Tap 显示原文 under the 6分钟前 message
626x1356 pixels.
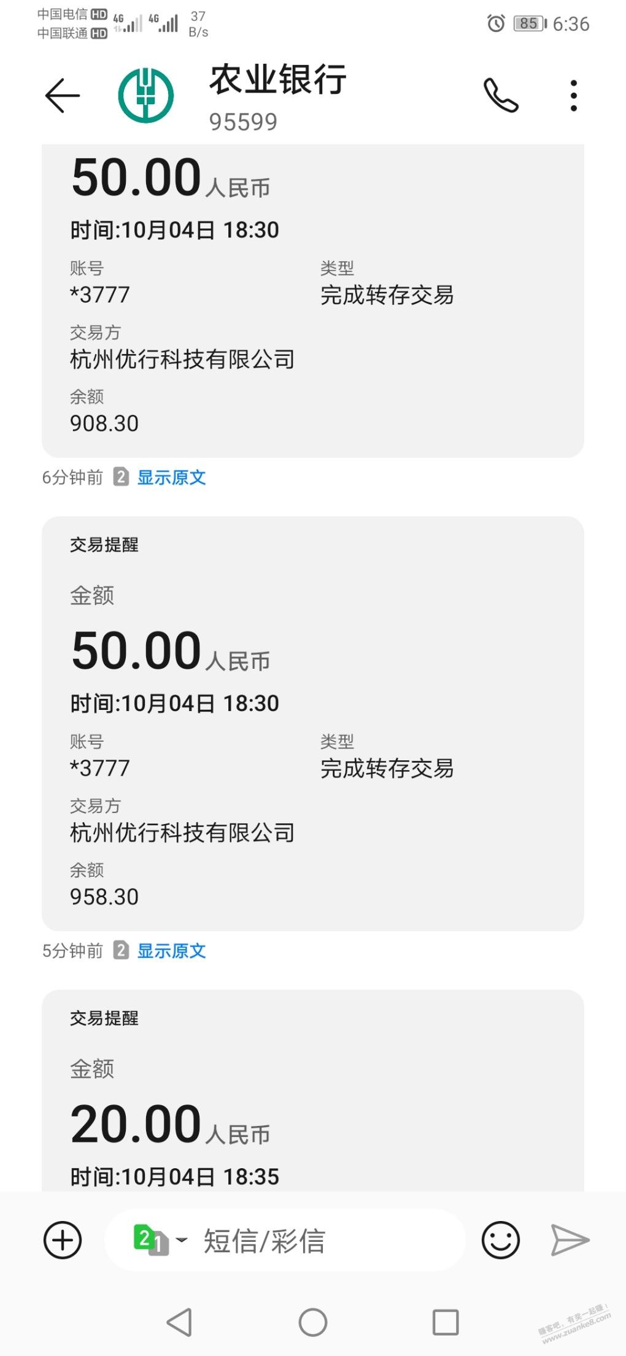[x=171, y=477]
